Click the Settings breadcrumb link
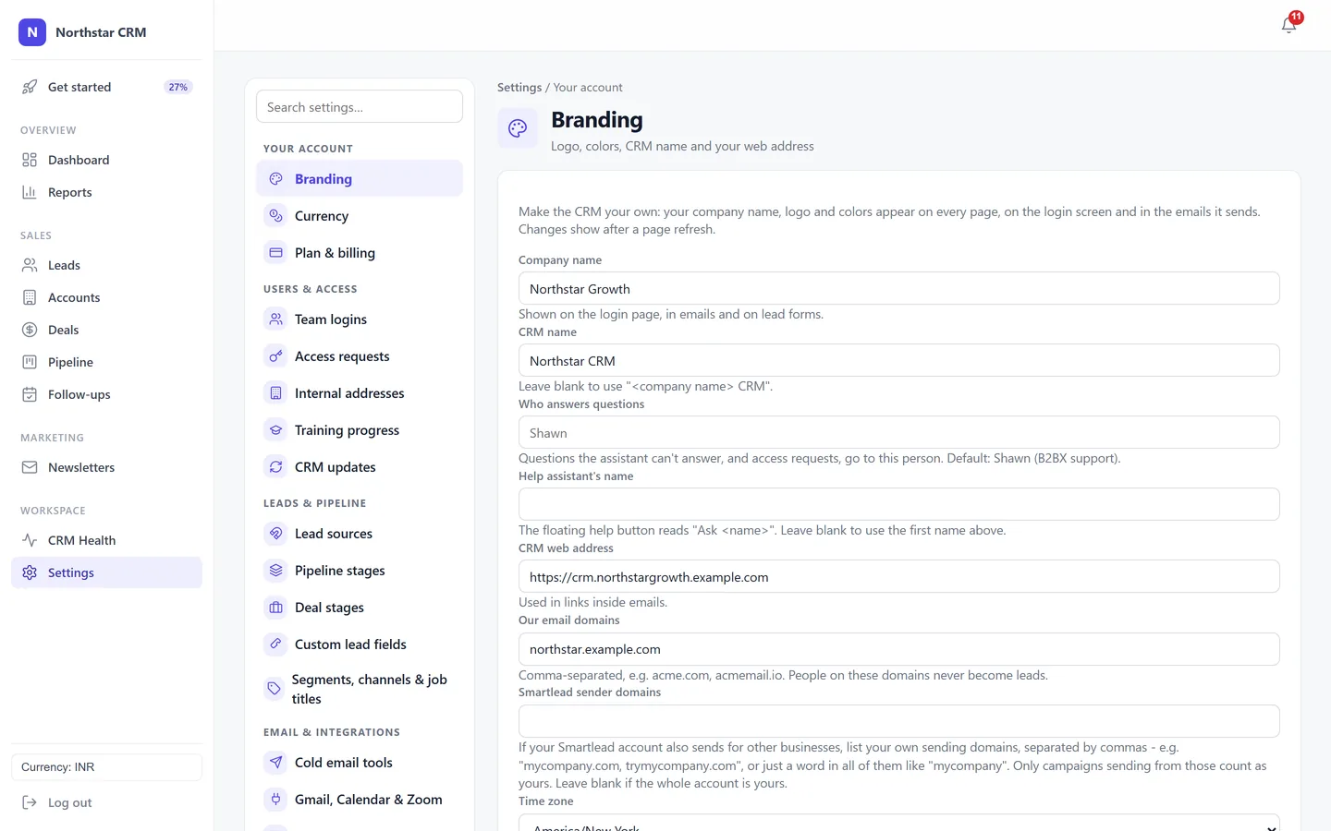 pos(519,88)
